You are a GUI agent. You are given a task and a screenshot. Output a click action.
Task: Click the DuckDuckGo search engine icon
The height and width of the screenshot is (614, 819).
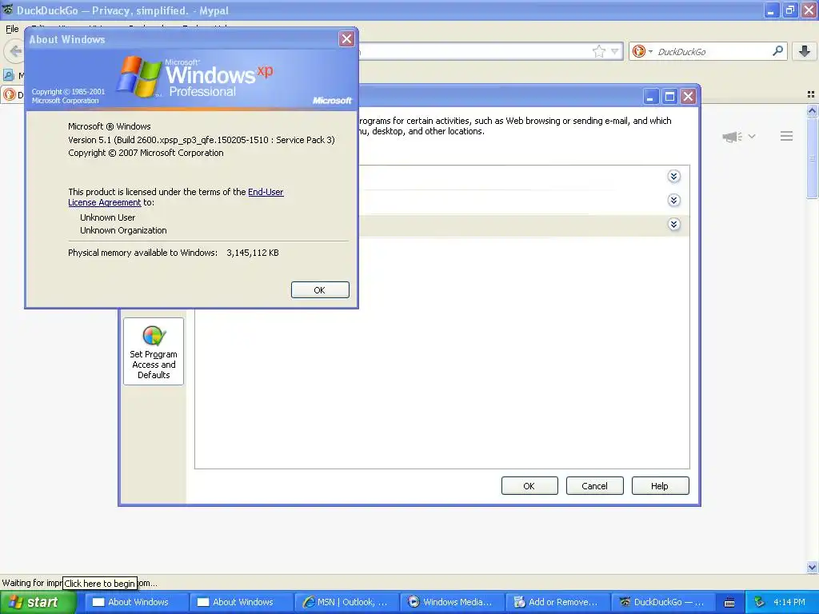[638, 51]
